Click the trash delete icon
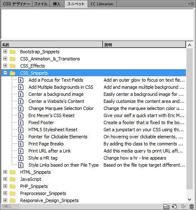 click(x=191, y=207)
